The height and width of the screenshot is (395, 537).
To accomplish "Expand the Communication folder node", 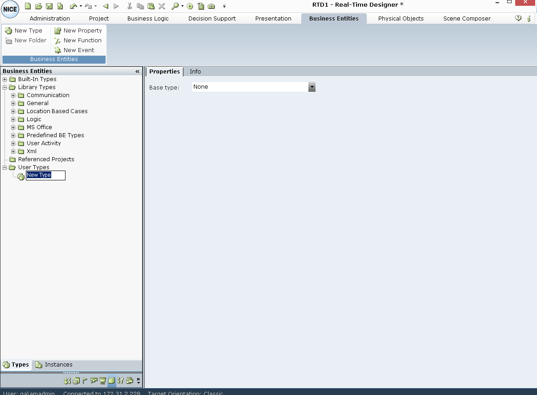I will [13, 95].
